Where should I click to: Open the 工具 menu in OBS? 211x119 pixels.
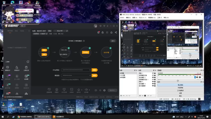(160, 18)
